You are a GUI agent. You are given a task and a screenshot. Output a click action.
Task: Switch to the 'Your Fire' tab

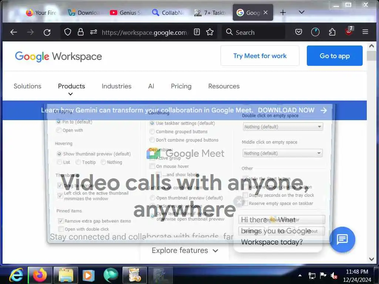pyautogui.click(x=41, y=13)
